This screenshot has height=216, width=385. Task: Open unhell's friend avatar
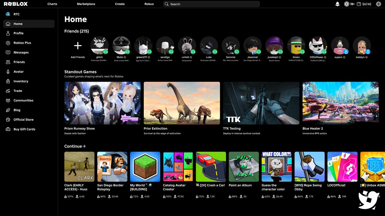tap(187, 45)
